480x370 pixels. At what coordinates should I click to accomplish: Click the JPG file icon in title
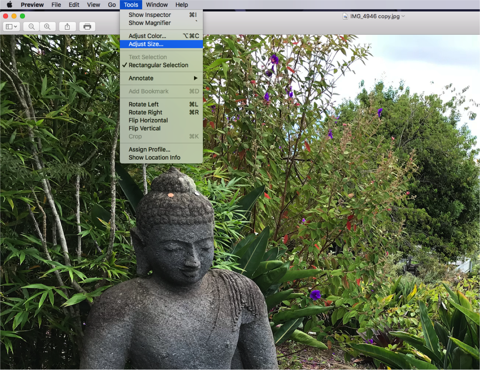tap(345, 17)
